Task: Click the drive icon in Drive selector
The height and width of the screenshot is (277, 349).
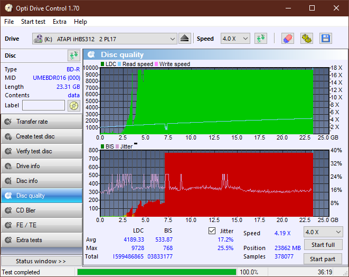Action: [38, 39]
